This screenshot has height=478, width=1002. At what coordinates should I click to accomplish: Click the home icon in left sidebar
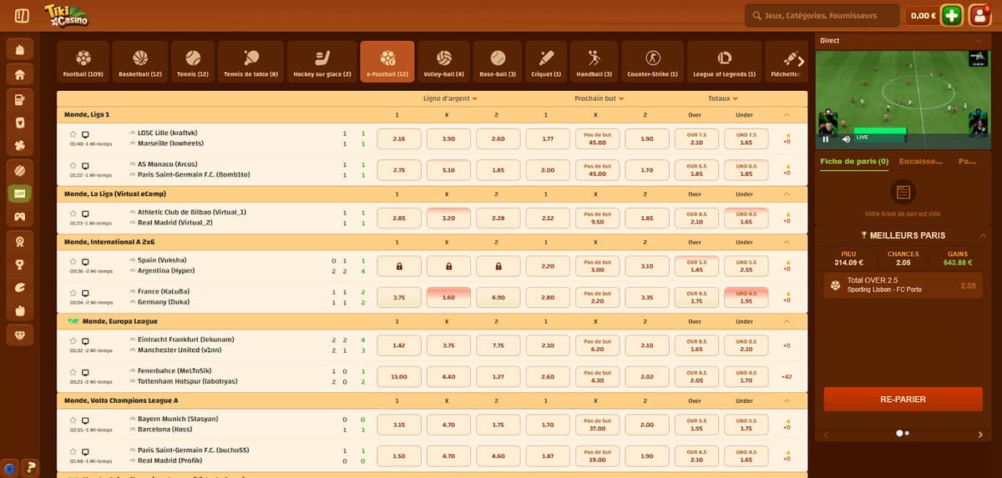coord(20,74)
